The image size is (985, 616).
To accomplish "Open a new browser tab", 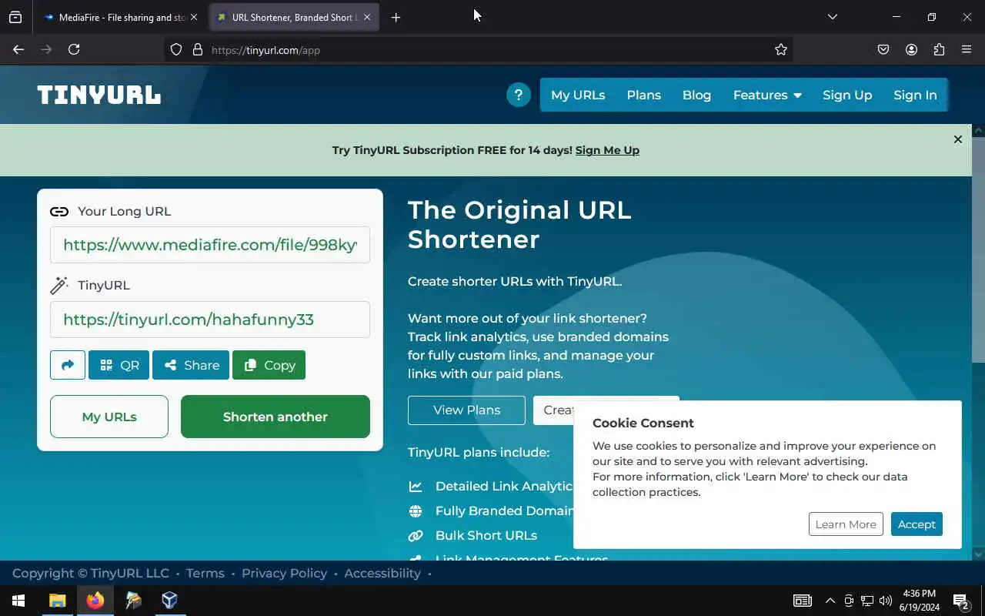I will pyautogui.click(x=396, y=17).
